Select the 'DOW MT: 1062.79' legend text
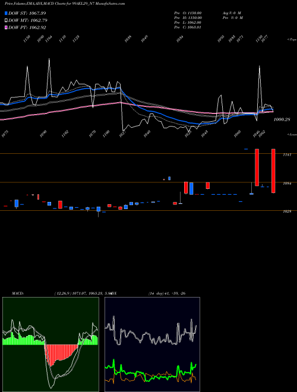Screen dimensions: 297x392 [28, 21]
